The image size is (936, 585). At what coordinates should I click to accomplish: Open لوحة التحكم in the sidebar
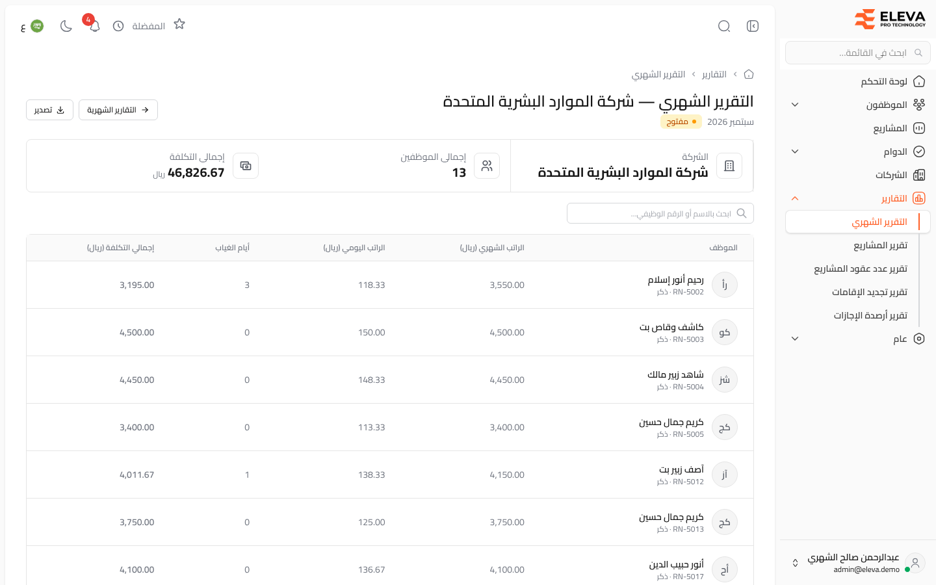coord(858,81)
